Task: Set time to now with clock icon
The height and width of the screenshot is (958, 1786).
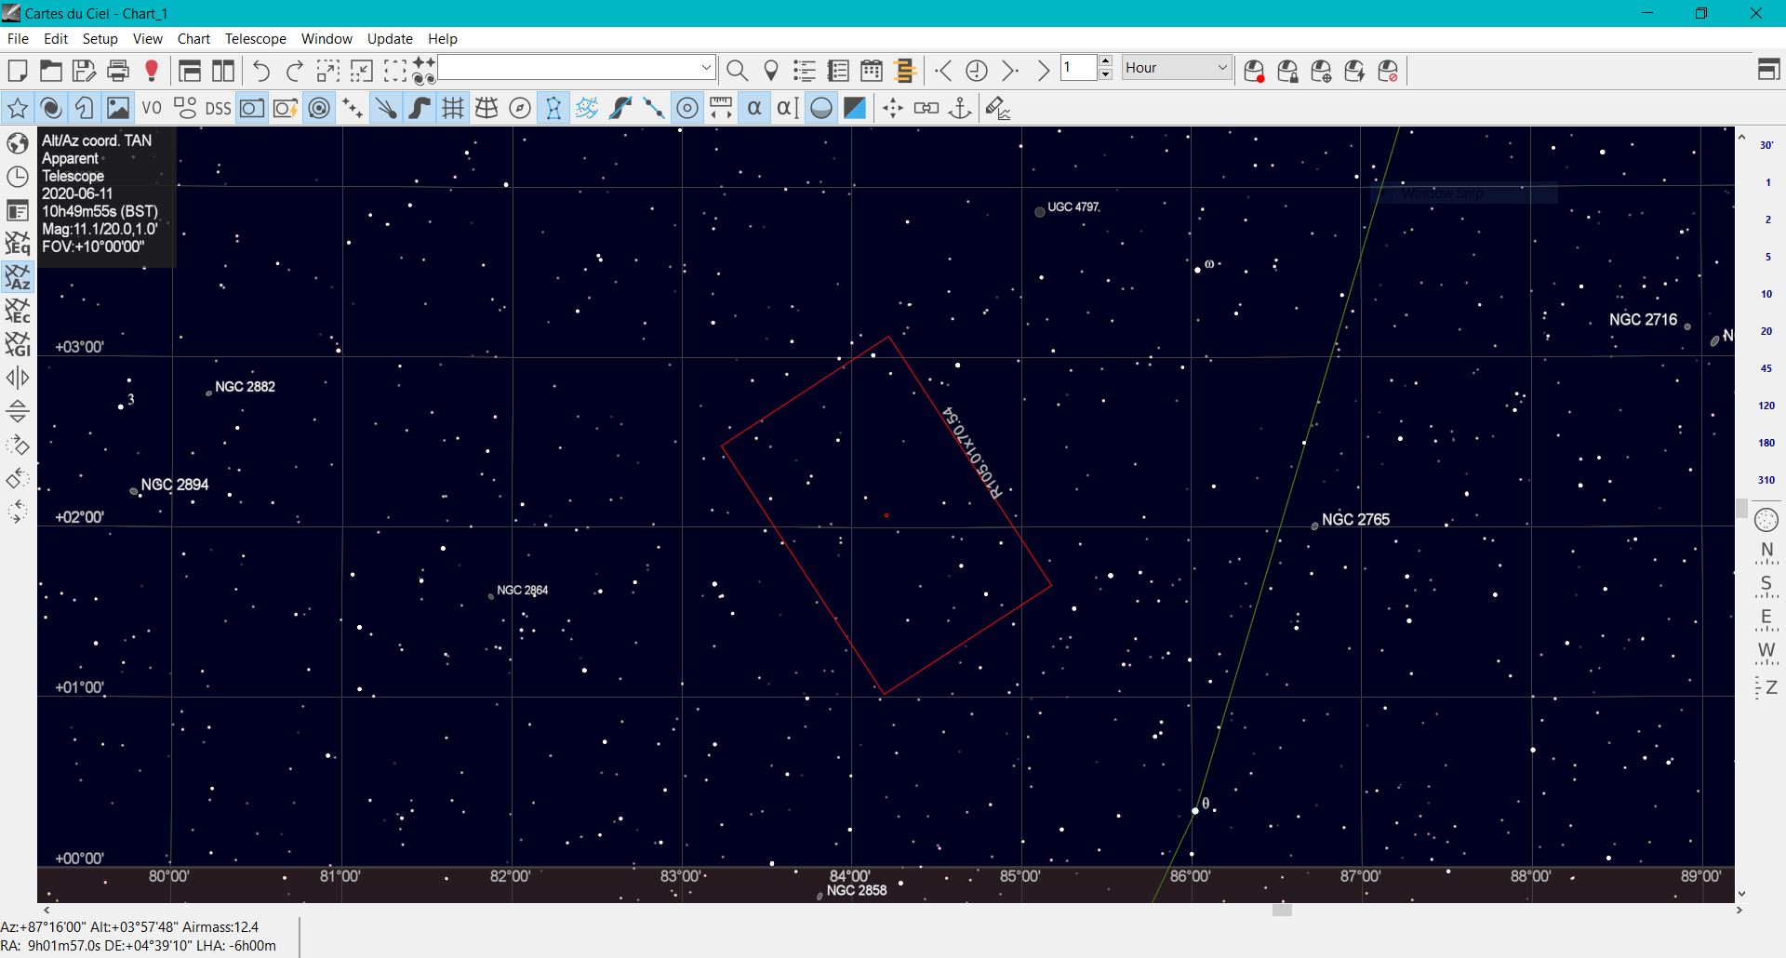Action: click(977, 71)
